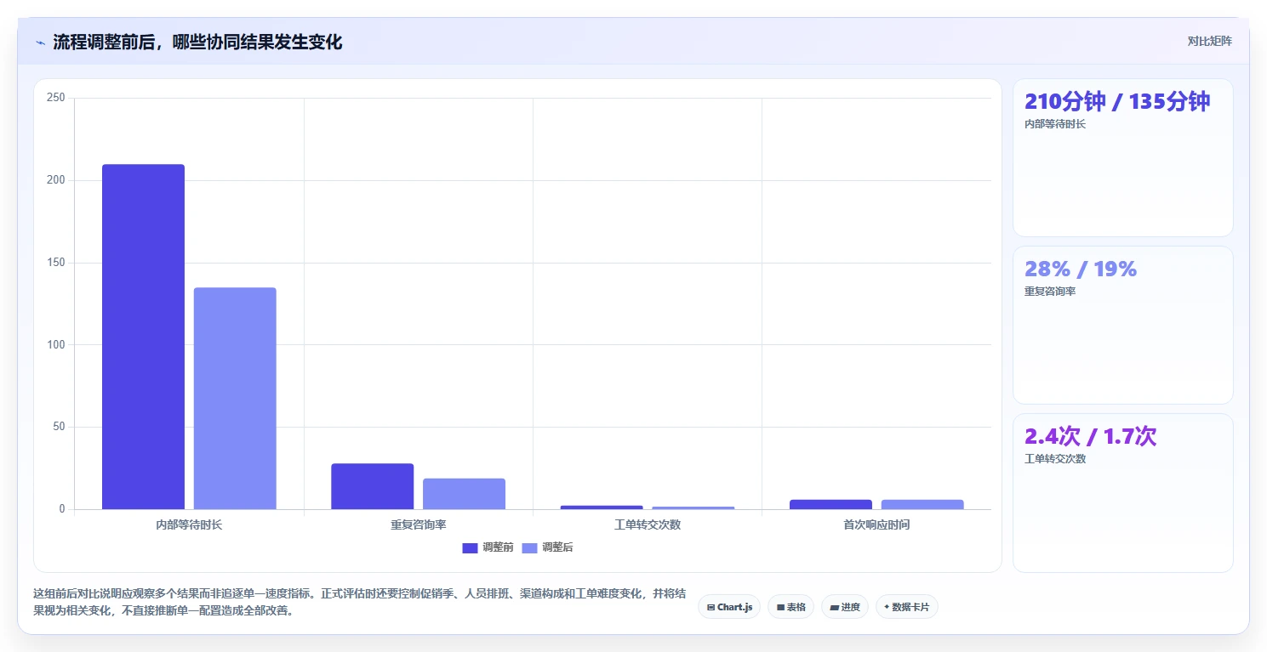
Task: Select the 表格 pill button
Action: tap(790, 607)
